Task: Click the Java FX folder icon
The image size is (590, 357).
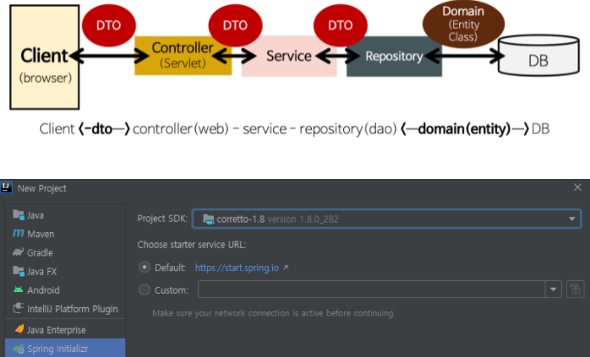Action: click(18, 271)
